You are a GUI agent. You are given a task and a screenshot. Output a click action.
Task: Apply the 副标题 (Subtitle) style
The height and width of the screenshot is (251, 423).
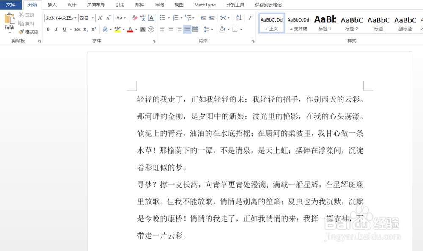pos(405,23)
